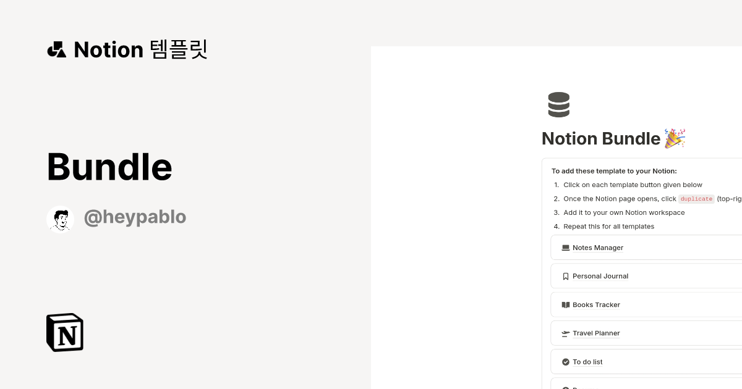742x389 pixels.
Task: Click the Notion cube logo
Action: [x=65, y=332]
